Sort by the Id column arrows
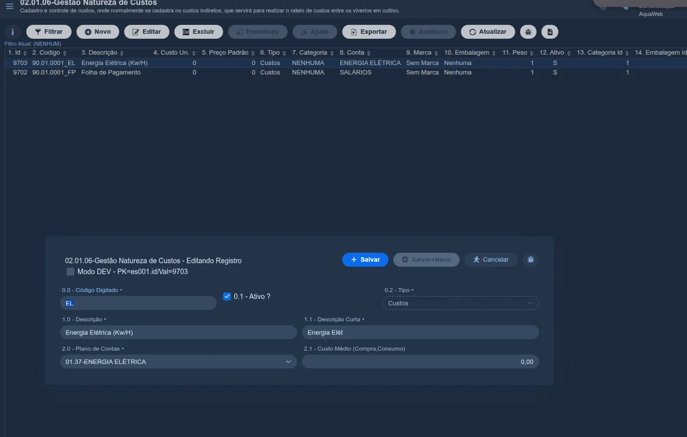This screenshot has width=687, height=437. click(25, 53)
